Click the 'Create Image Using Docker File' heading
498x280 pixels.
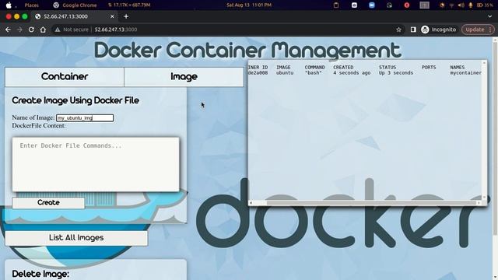point(75,100)
